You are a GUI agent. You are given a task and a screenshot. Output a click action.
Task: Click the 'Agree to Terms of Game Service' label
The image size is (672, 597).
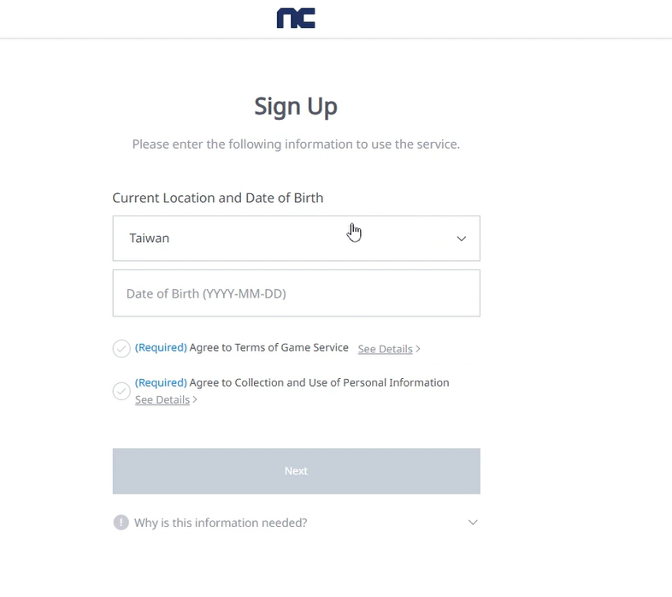click(x=269, y=347)
